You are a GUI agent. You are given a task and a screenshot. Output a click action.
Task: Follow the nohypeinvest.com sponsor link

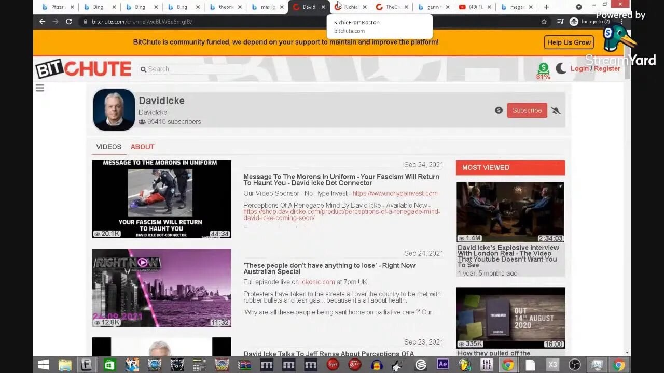[x=395, y=193]
